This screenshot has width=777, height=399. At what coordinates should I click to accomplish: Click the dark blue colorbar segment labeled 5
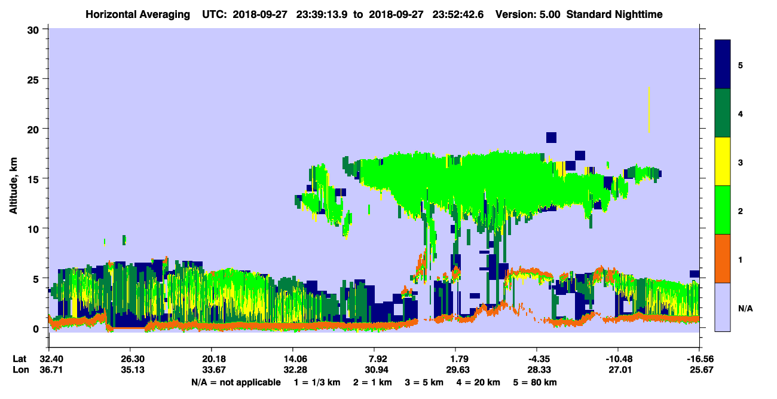click(x=723, y=64)
